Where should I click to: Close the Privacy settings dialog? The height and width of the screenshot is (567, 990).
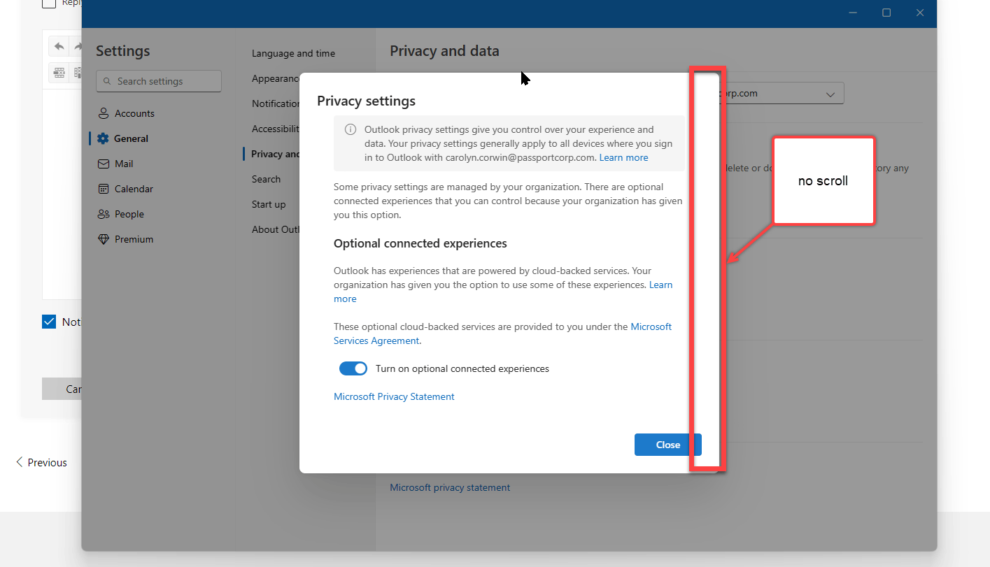(x=667, y=445)
